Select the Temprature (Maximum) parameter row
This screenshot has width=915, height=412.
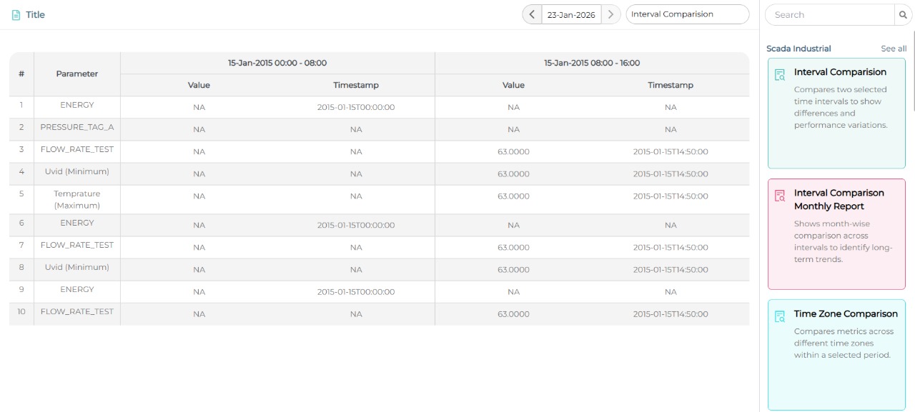[77, 199]
